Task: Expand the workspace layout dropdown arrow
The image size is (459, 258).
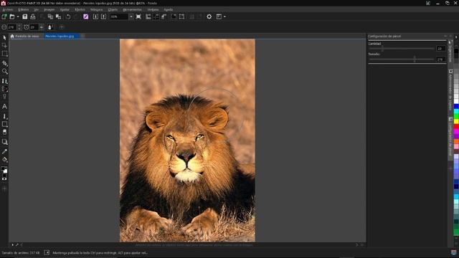Action: [x=224, y=16]
